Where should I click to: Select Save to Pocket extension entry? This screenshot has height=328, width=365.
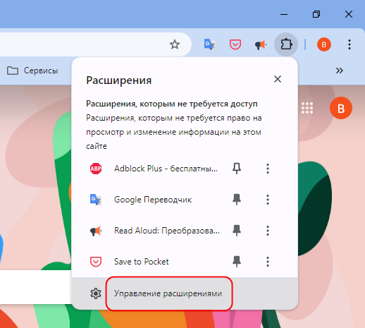coord(142,262)
